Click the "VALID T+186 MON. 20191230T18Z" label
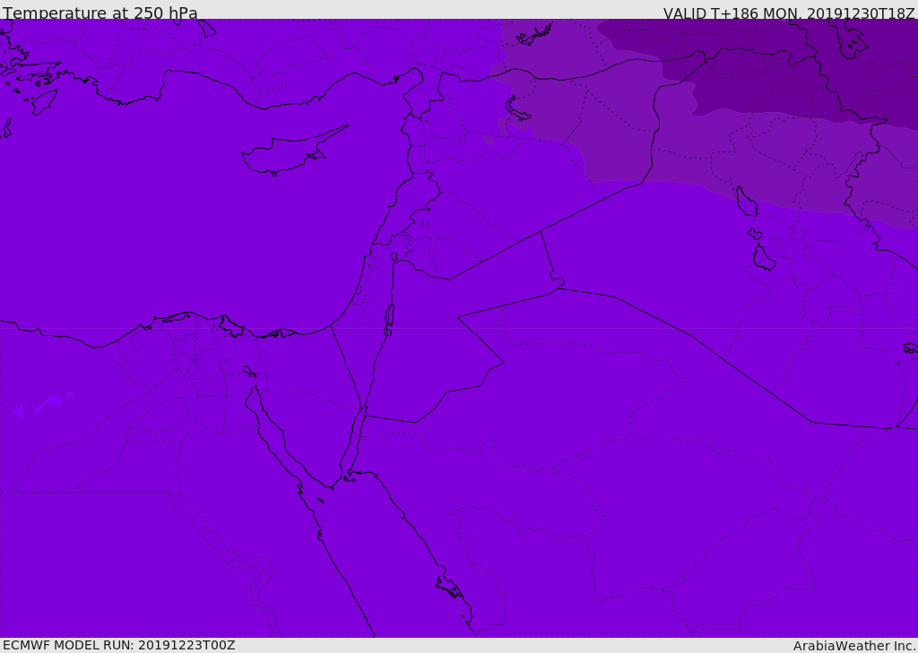The image size is (918, 653). 789,13
